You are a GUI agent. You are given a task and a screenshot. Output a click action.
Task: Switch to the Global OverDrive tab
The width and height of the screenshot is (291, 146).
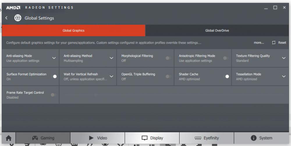[217, 31]
